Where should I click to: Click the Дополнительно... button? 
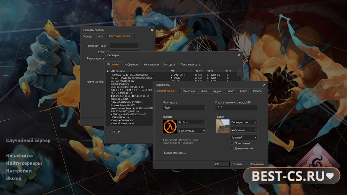pos(179,152)
